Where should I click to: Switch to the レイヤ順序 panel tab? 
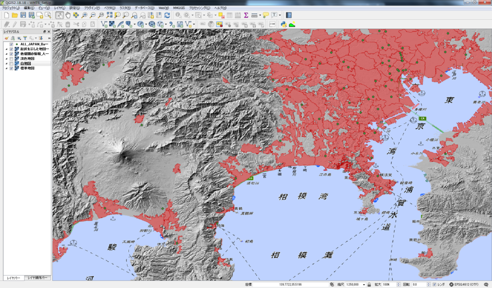coord(37,278)
